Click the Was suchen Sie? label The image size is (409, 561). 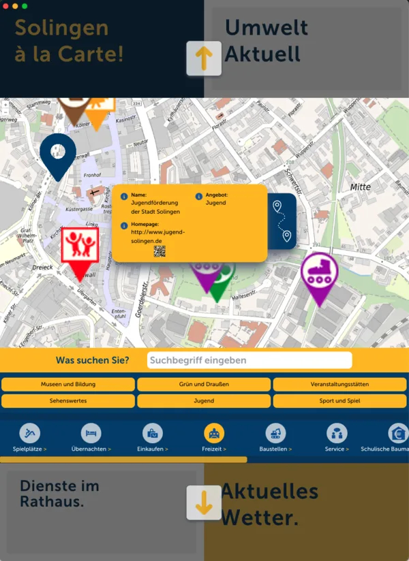click(x=92, y=360)
